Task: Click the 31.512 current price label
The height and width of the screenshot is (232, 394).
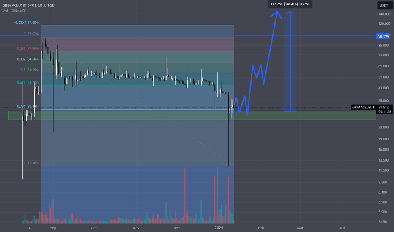Action: click(383, 107)
